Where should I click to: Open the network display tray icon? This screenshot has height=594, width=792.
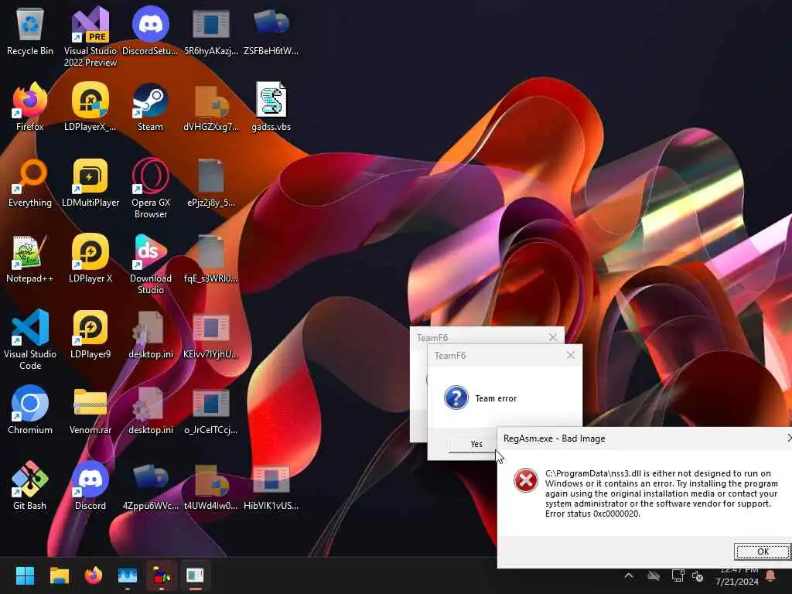[678, 575]
